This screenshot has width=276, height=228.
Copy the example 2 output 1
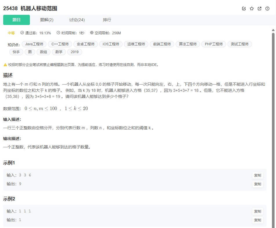(x=257, y=220)
